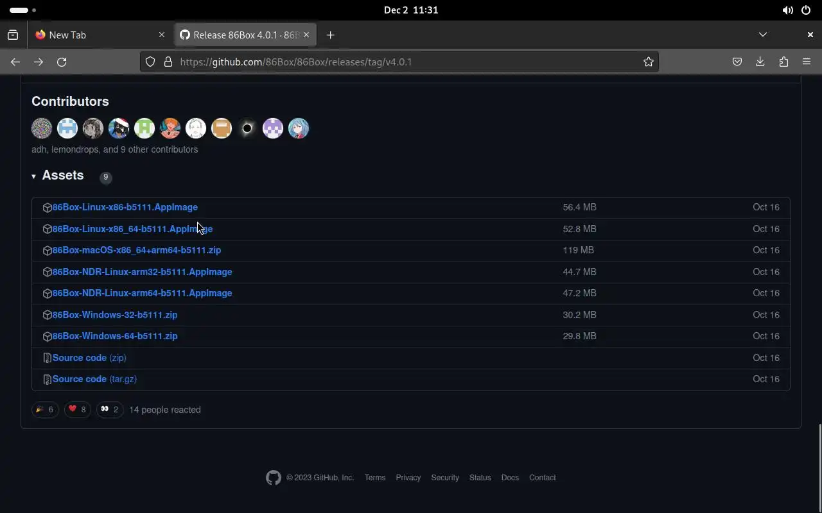Open the system volume indicator
This screenshot has width=822, height=513.
coord(787,10)
